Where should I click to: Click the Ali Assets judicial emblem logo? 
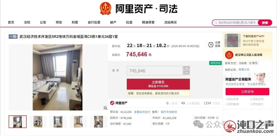[105, 8]
